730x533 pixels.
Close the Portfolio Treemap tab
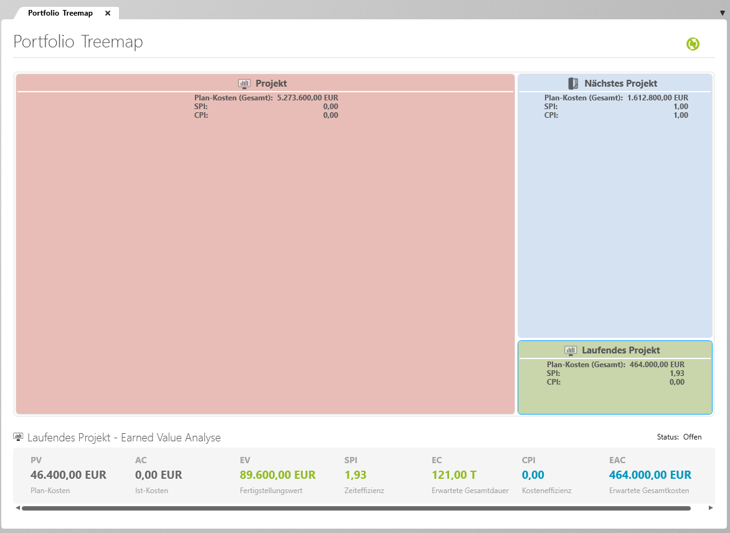pyautogui.click(x=108, y=13)
